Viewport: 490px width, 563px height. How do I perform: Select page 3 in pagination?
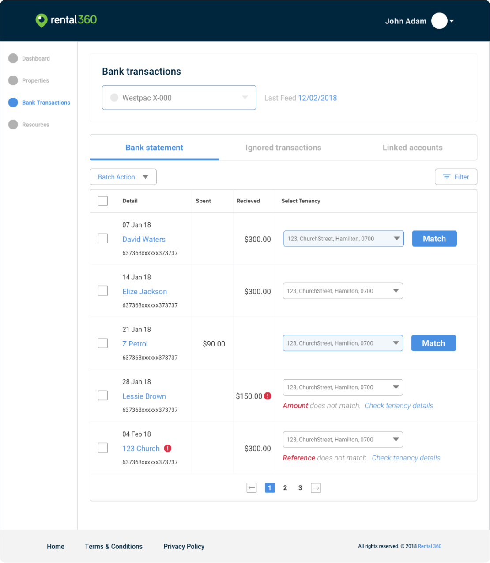[x=300, y=488]
